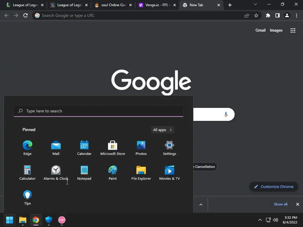The image size is (303, 227).
Task: Select the New Tab tab
Action: coord(201,5)
